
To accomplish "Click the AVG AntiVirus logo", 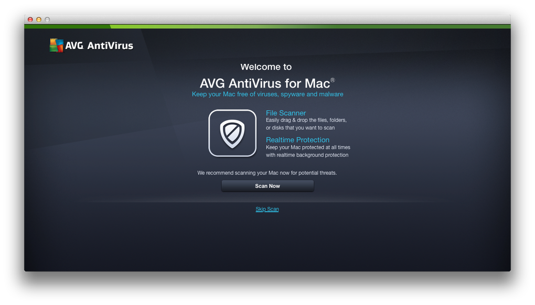I will tap(91, 45).
